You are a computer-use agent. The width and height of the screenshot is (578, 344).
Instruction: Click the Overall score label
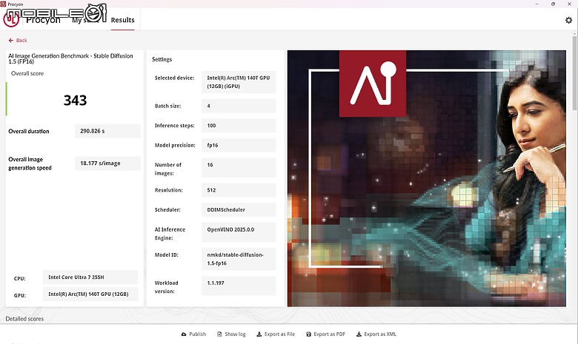point(27,73)
